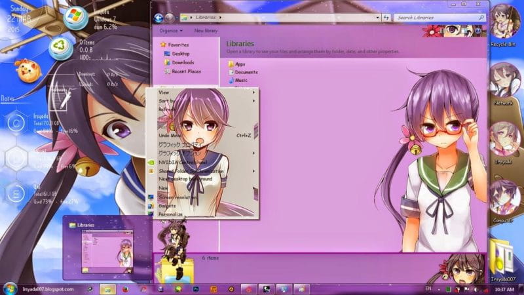
Task: Click the 10:37 AM clock
Action: click(x=504, y=289)
